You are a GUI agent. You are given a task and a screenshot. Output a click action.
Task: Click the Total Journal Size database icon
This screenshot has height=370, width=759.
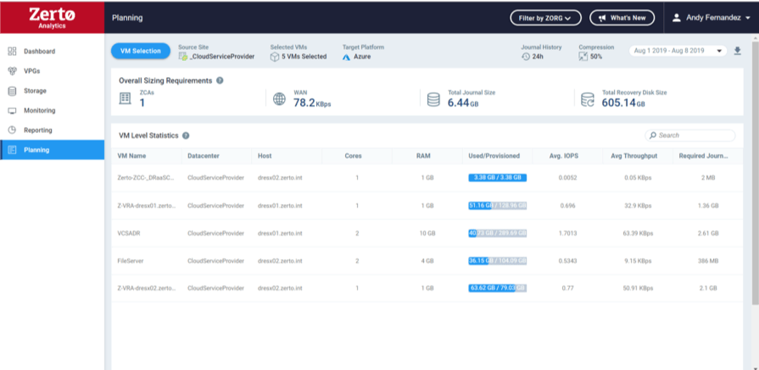click(x=433, y=100)
